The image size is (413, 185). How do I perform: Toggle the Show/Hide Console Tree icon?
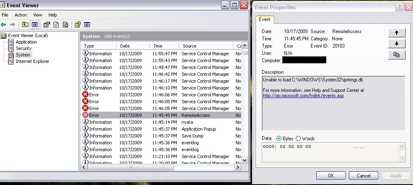click(x=35, y=25)
